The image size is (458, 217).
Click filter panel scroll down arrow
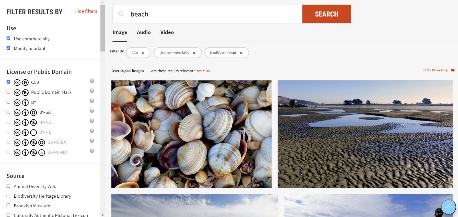coord(103,215)
